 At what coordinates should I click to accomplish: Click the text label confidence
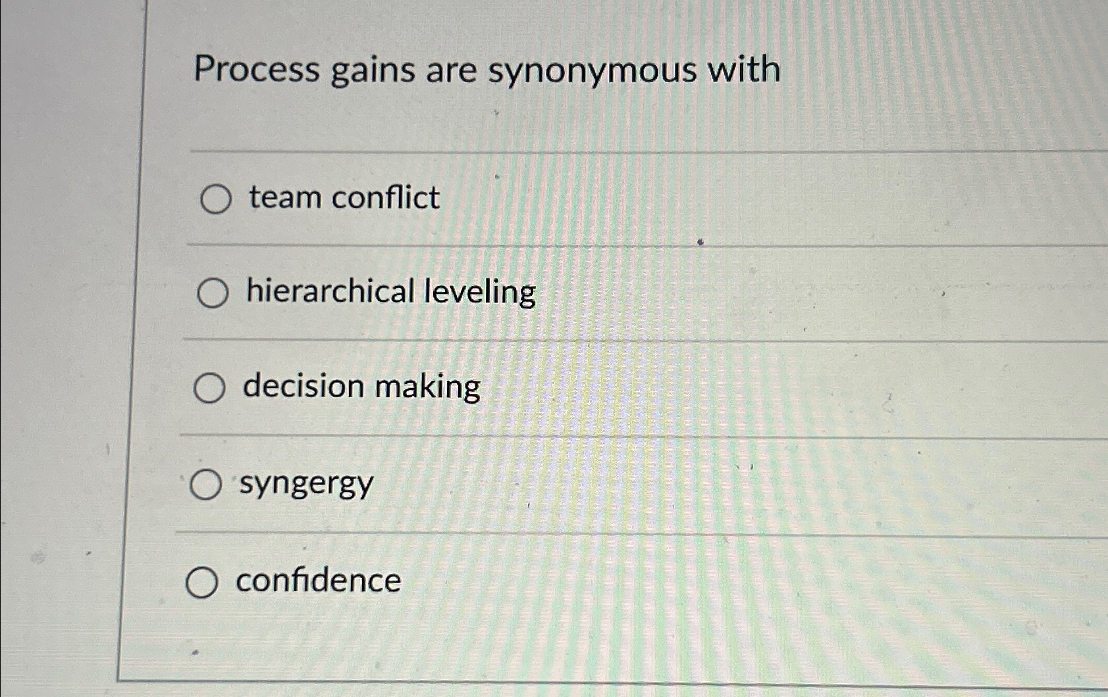tap(317, 581)
